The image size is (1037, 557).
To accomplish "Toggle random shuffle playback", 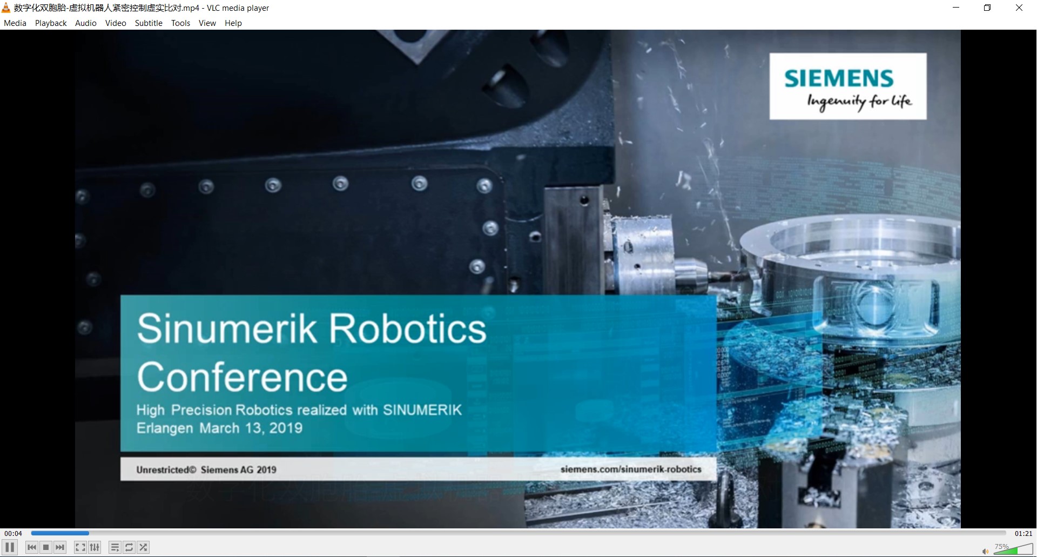I will pyautogui.click(x=143, y=547).
